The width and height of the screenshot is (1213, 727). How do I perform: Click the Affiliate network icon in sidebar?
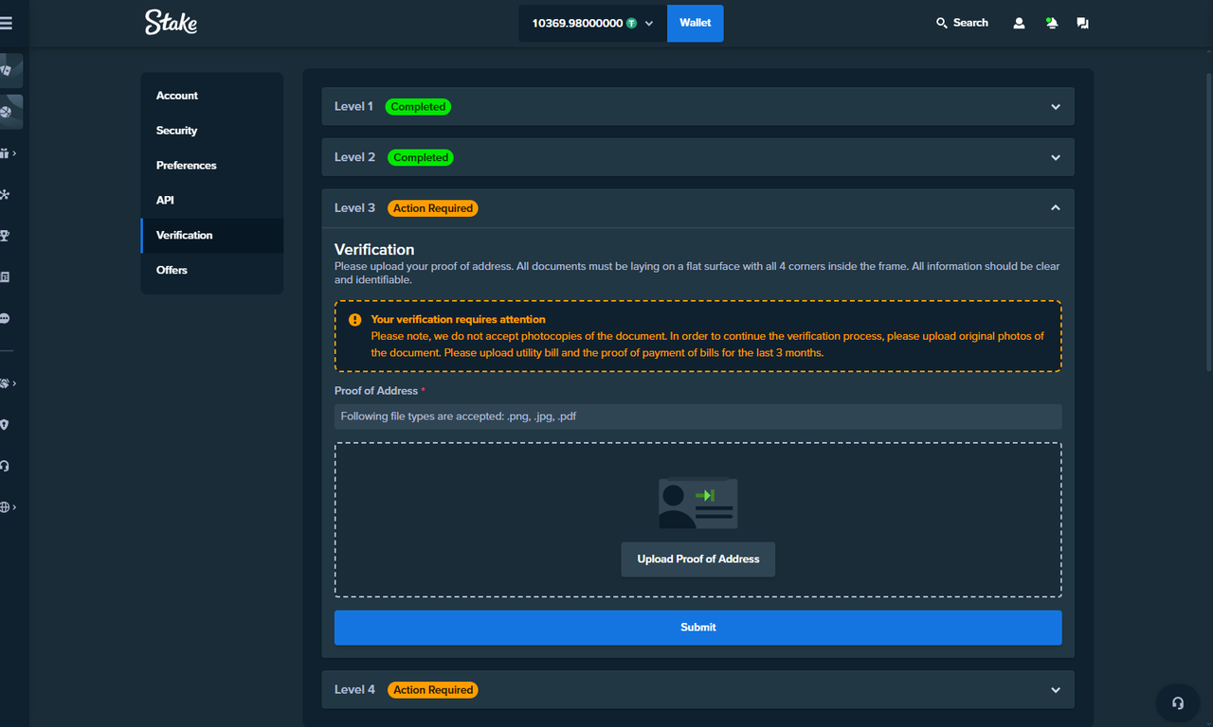[x=5, y=195]
